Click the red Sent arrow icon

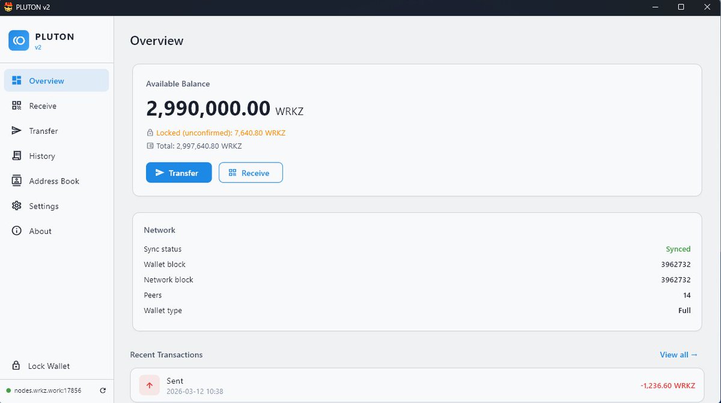click(x=149, y=385)
